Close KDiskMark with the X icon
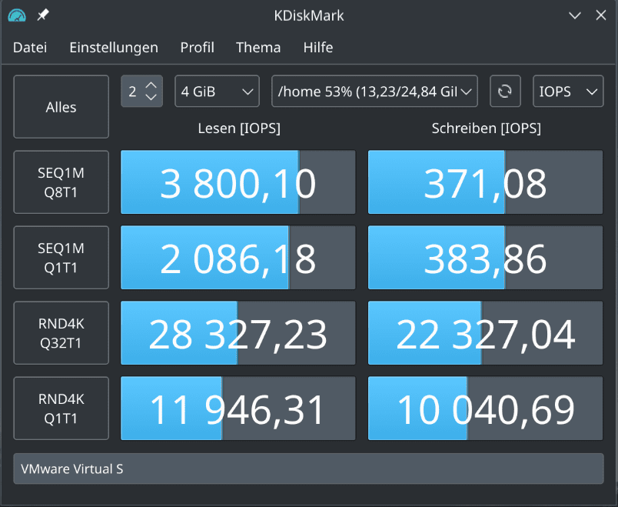 coord(600,15)
